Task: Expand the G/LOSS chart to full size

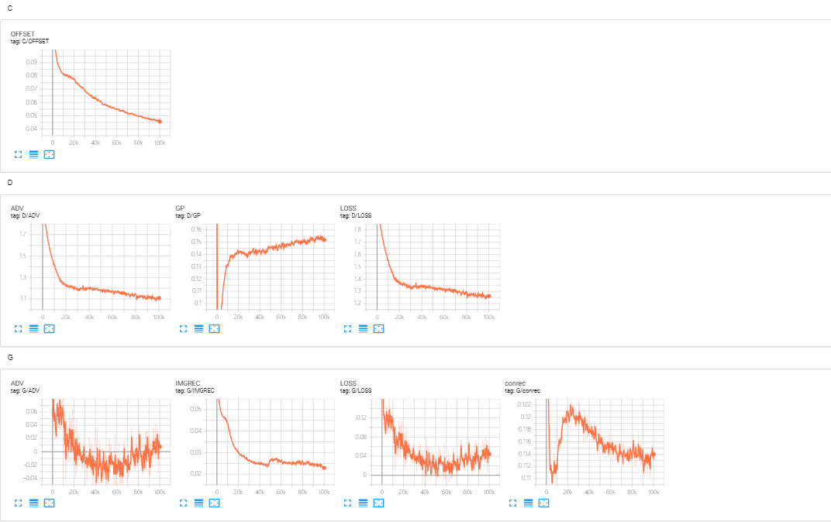Action: point(347,503)
